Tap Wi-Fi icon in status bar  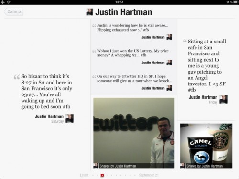tap(9, 2)
